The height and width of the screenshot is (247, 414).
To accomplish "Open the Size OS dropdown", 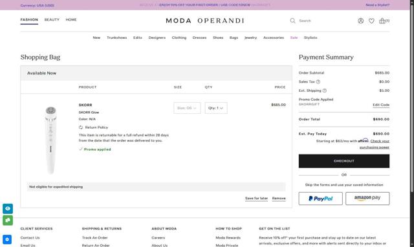I will (187, 108).
